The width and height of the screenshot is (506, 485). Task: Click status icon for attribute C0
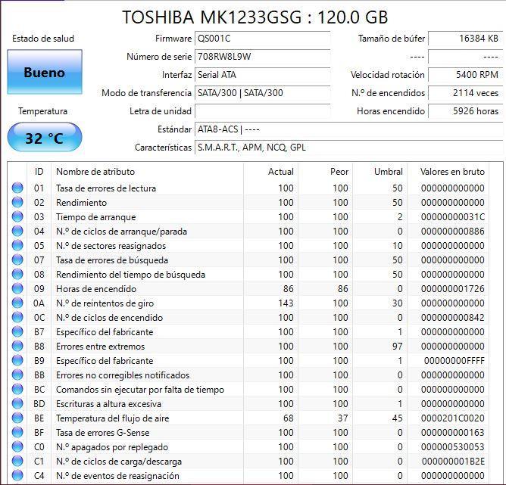click(17, 446)
